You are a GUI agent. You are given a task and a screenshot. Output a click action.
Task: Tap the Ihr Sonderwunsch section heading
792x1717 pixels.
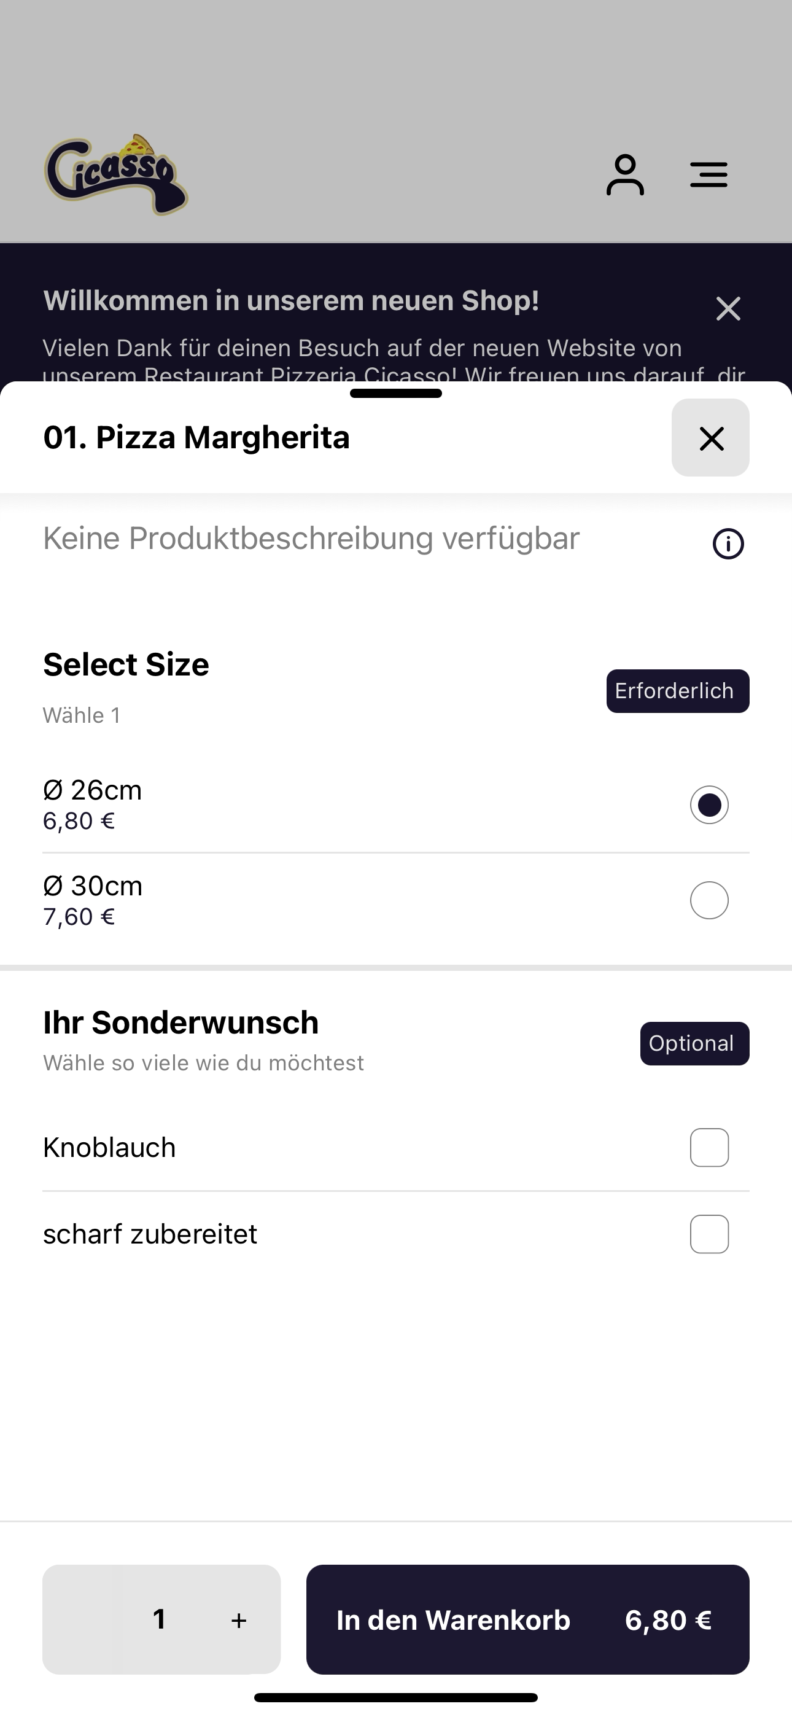[181, 1022]
